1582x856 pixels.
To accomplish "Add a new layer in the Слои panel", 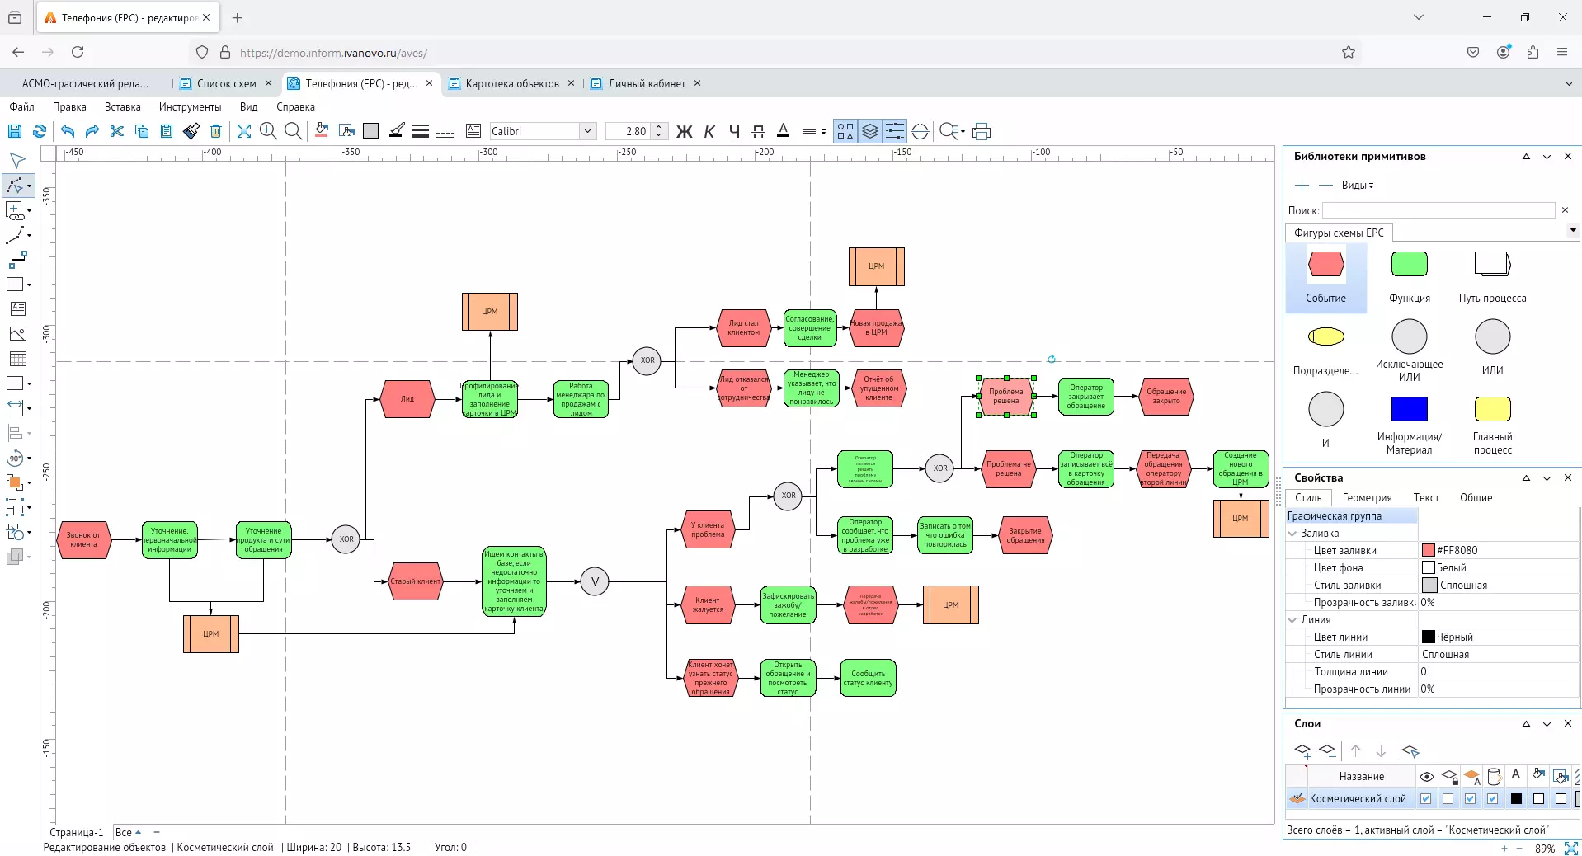I will (1302, 750).
